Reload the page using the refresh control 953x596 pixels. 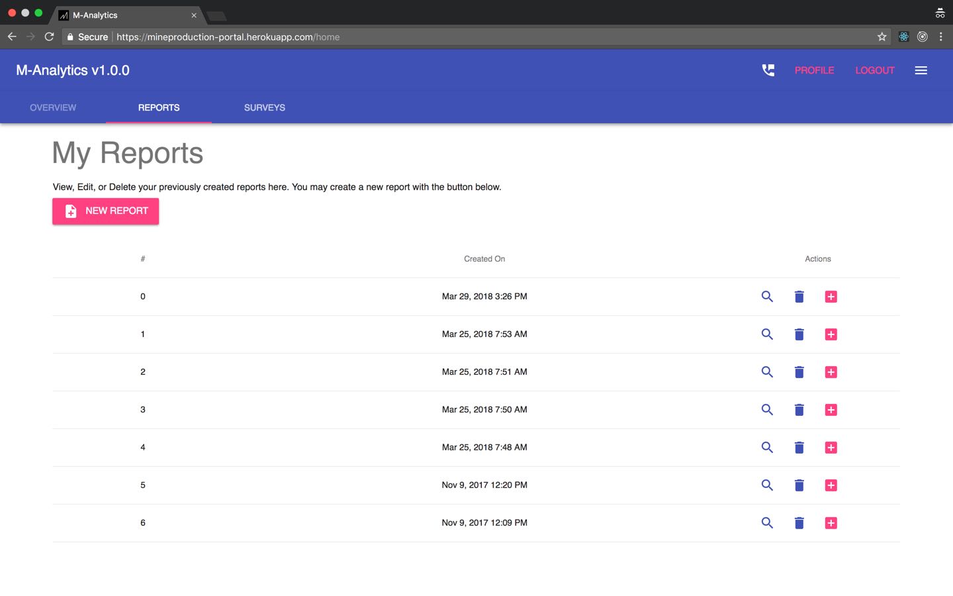click(49, 36)
